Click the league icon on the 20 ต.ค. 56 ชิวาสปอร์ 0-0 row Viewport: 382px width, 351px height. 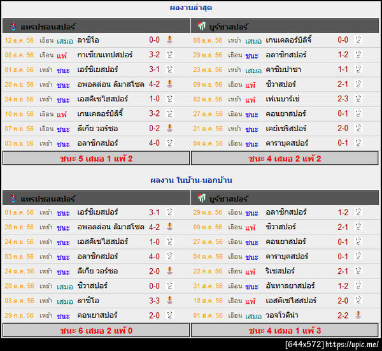pyautogui.click(x=170, y=285)
